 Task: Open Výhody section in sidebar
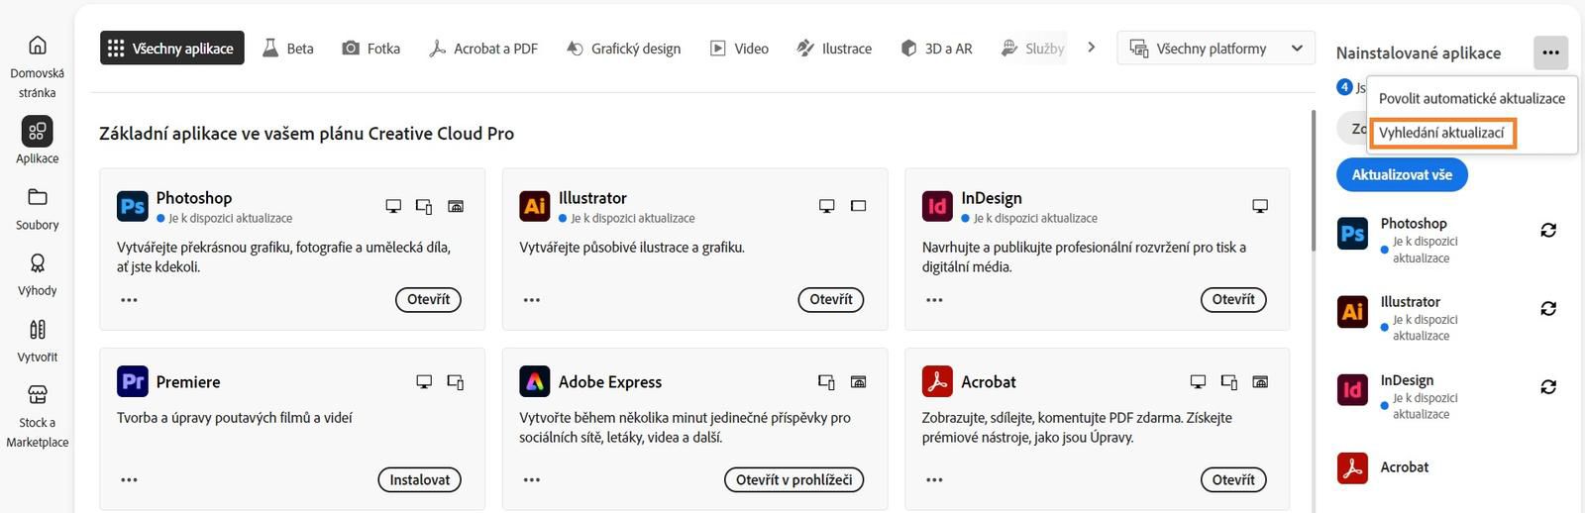click(x=37, y=274)
